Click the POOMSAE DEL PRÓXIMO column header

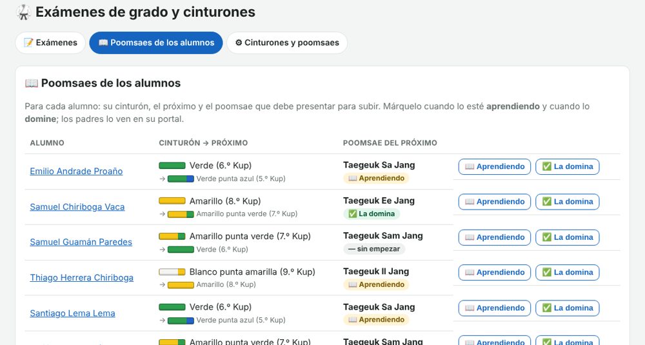(x=390, y=143)
